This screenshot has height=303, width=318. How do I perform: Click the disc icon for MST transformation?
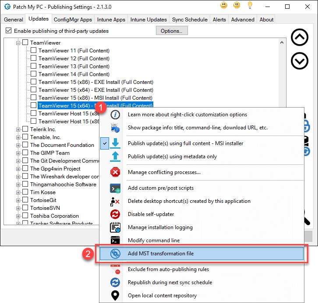point(115,254)
